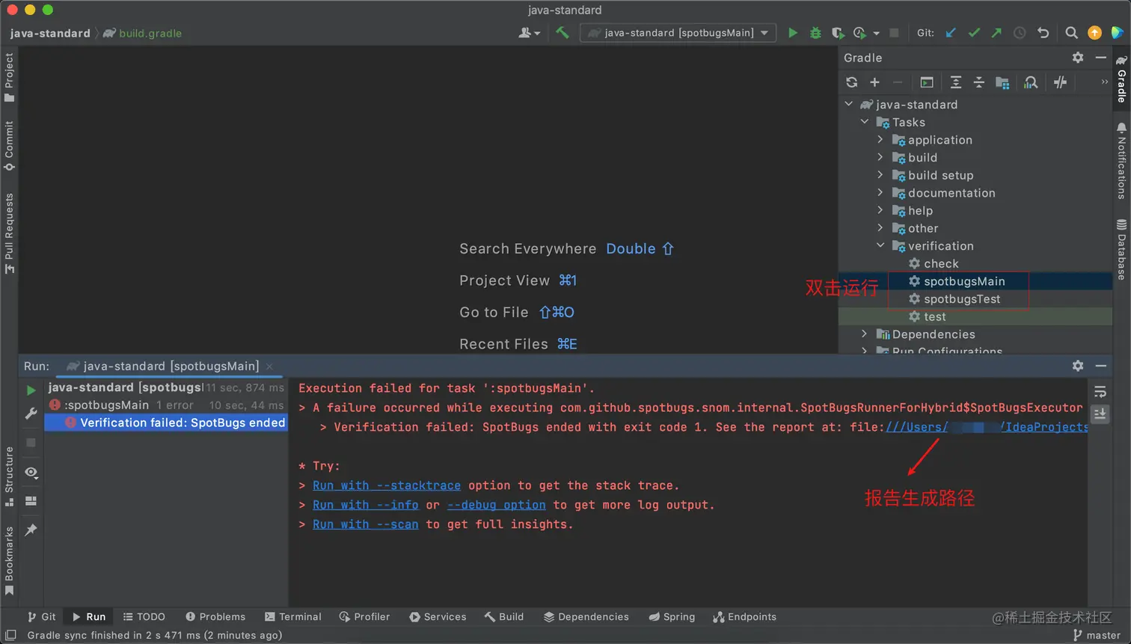1131x644 pixels.
Task: Run java-standard with the green play button in top toolbar
Action: pos(793,33)
